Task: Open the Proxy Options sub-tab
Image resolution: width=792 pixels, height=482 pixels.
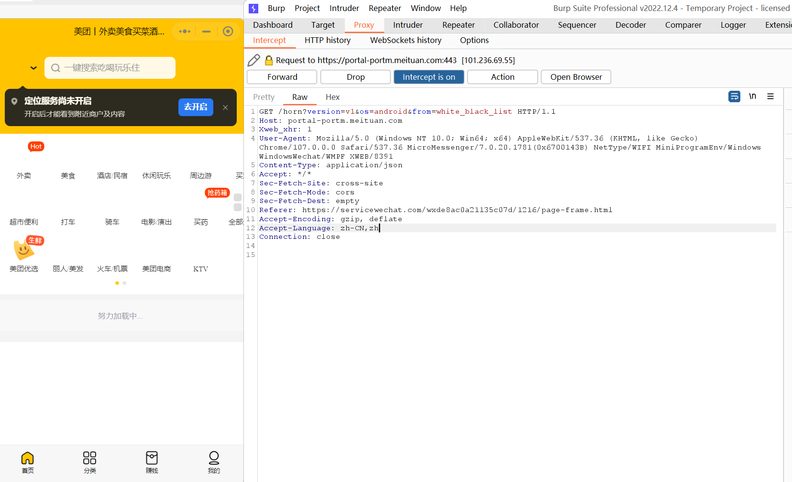Action: click(474, 40)
